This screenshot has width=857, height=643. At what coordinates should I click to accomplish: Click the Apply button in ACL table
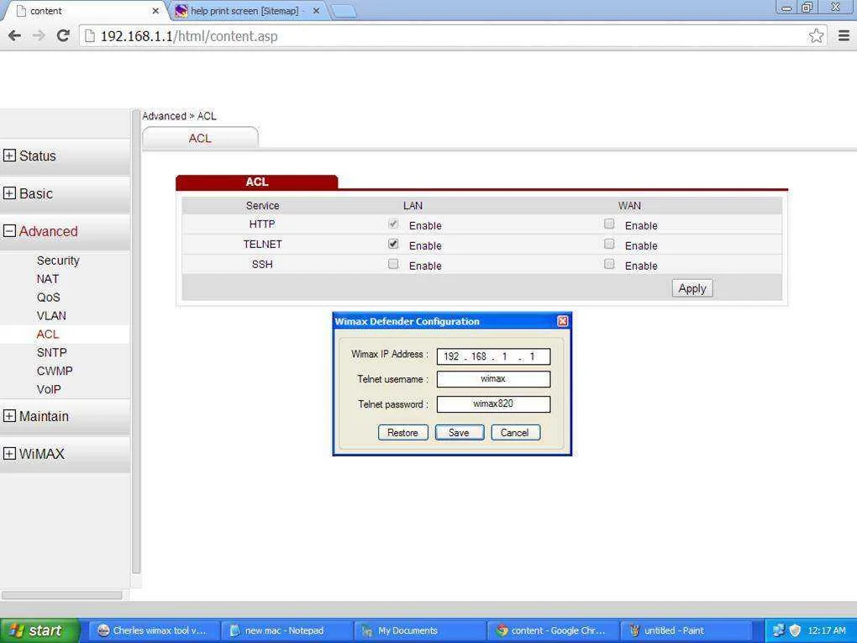pos(692,288)
